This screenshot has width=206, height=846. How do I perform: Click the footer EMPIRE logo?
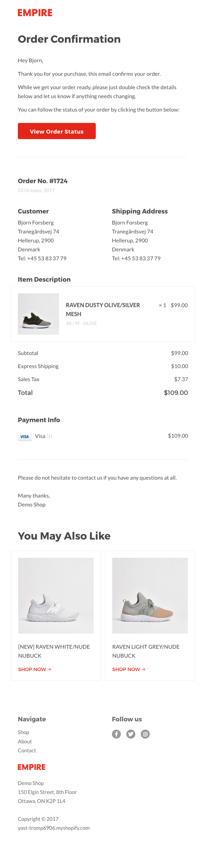coord(32,767)
